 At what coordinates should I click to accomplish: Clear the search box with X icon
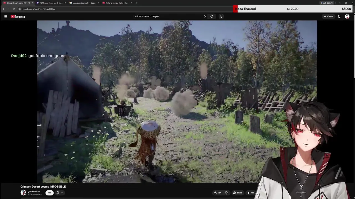click(x=205, y=16)
